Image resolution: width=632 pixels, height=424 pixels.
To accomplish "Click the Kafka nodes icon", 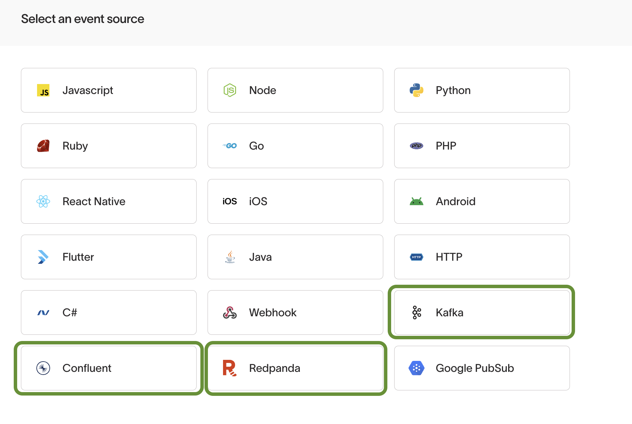I will point(417,313).
